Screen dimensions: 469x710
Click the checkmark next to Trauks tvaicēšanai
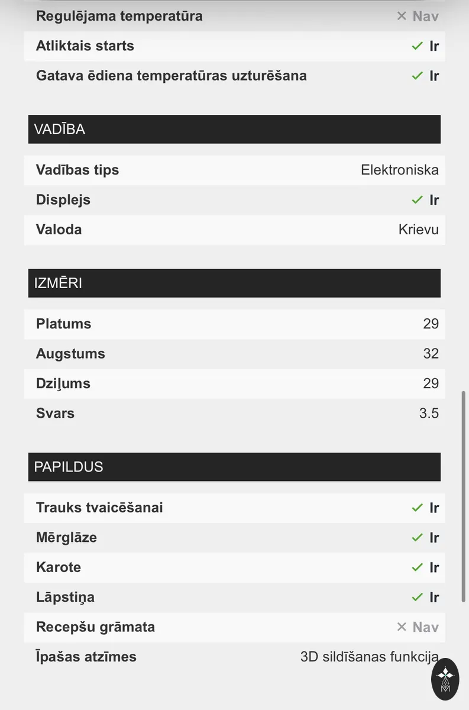(418, 508)
